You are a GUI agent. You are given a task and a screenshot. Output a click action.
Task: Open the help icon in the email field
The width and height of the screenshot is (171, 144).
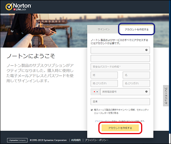pyautogui.click(x=146, y=50)
